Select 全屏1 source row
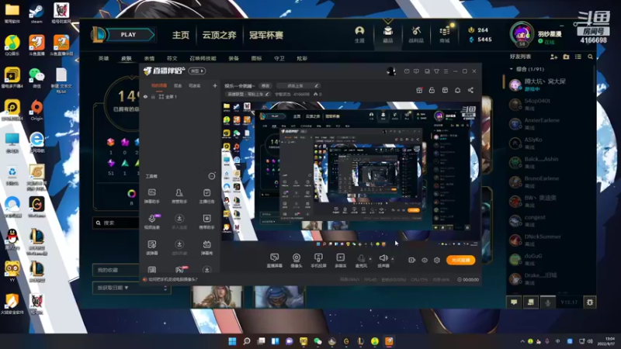621x349 pixels. click(x=180, y=96)
